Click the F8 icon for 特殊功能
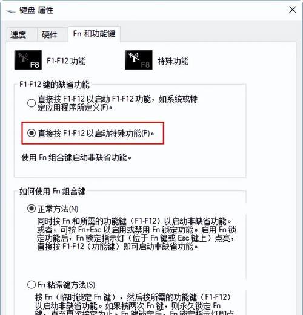The width and height of the screenshot is (303, 315). click(x=139, y=60)
